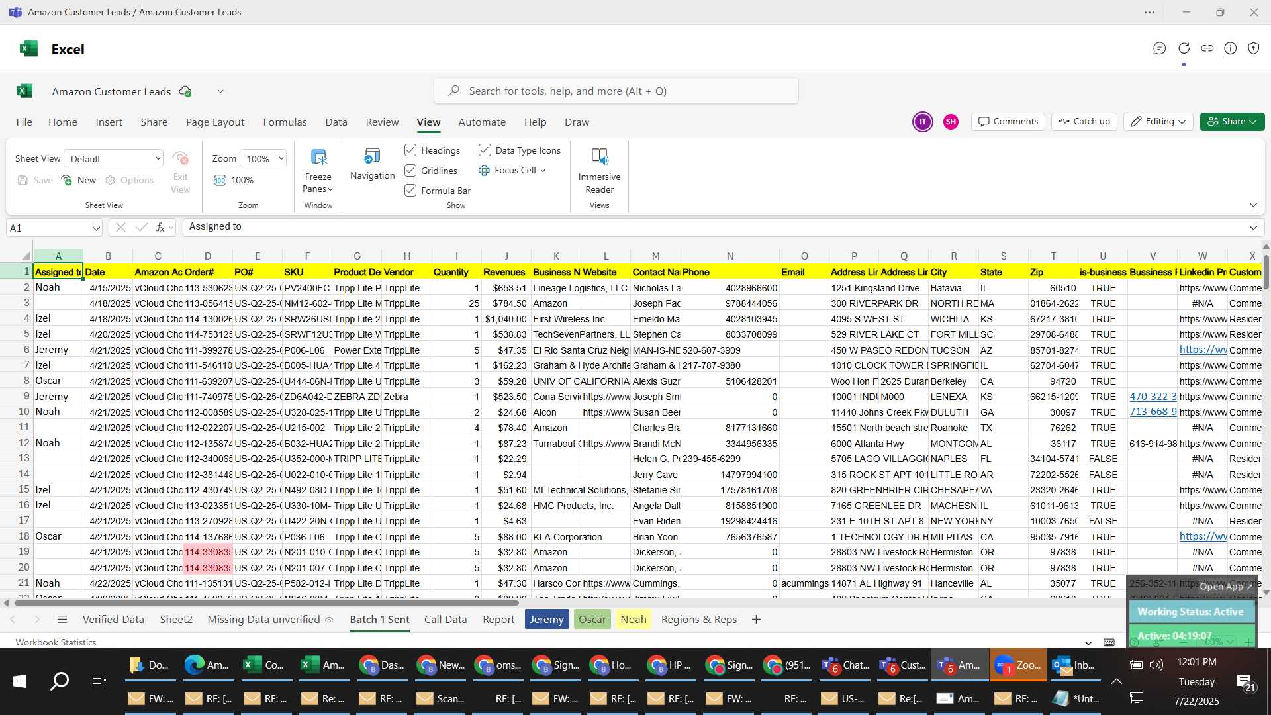1271x715 pixels.
Task: Click the Exit View icon
Action: tap(180, 158)
